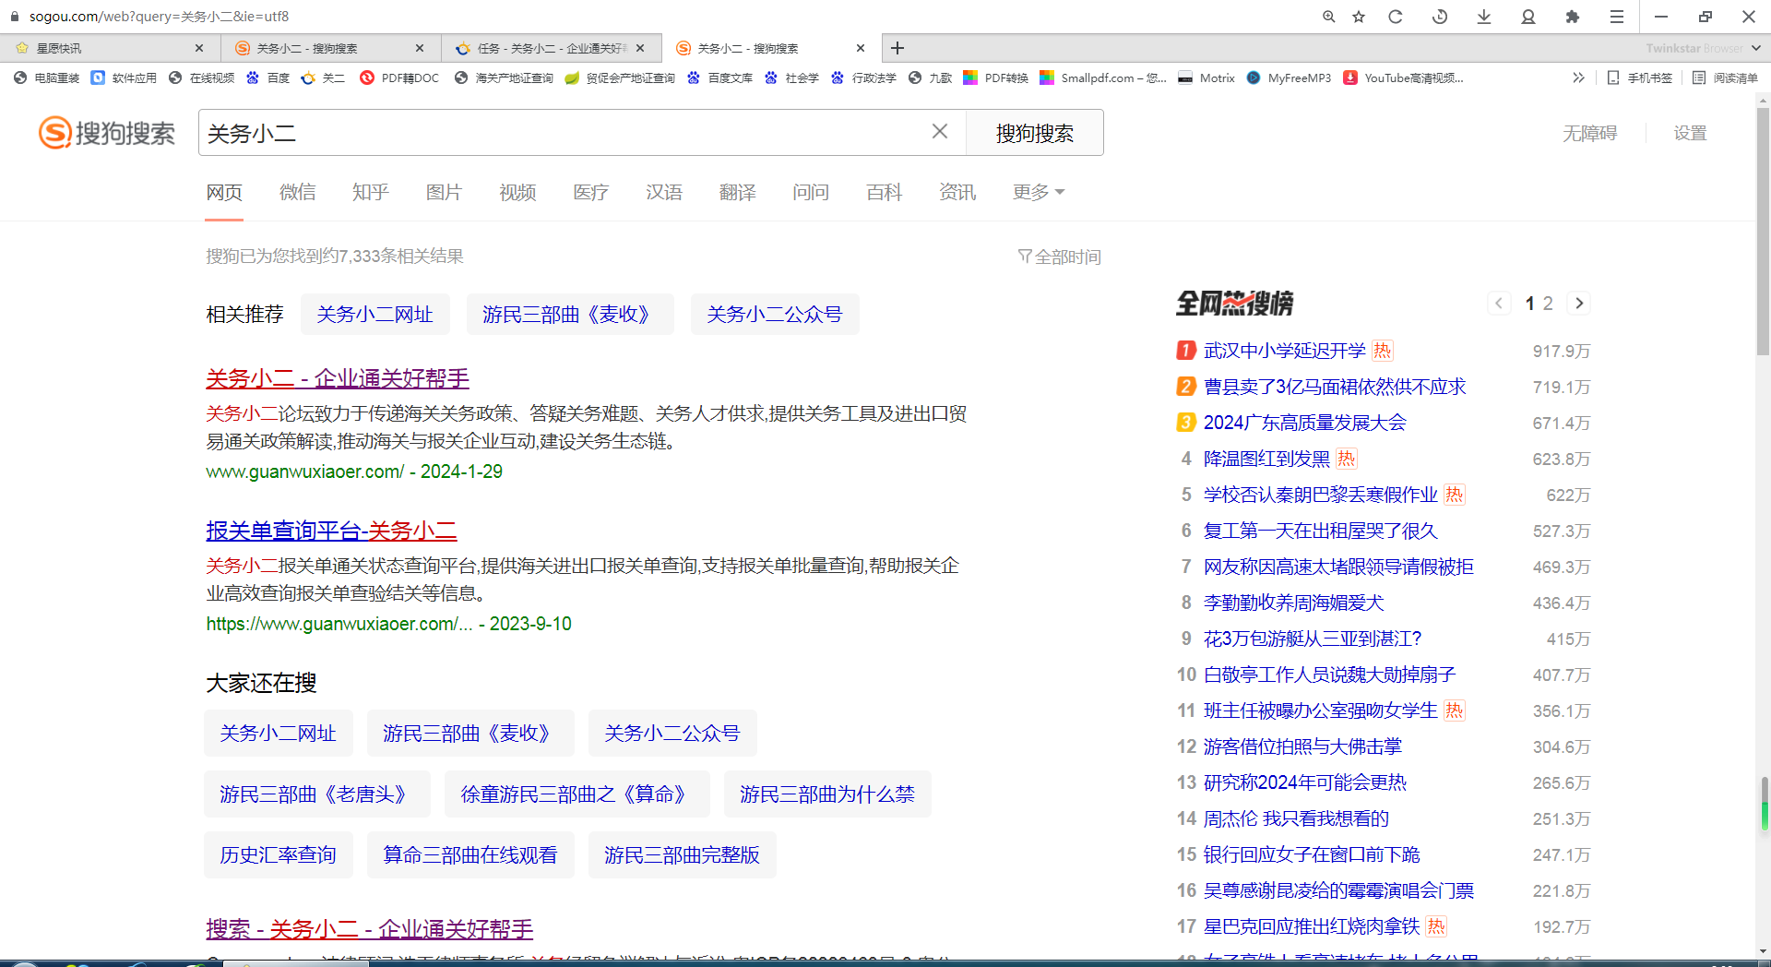Click 游民三部曲为什么禁 suggestion
This screenshot has height=967, width=1771.
tap(826, 794)
